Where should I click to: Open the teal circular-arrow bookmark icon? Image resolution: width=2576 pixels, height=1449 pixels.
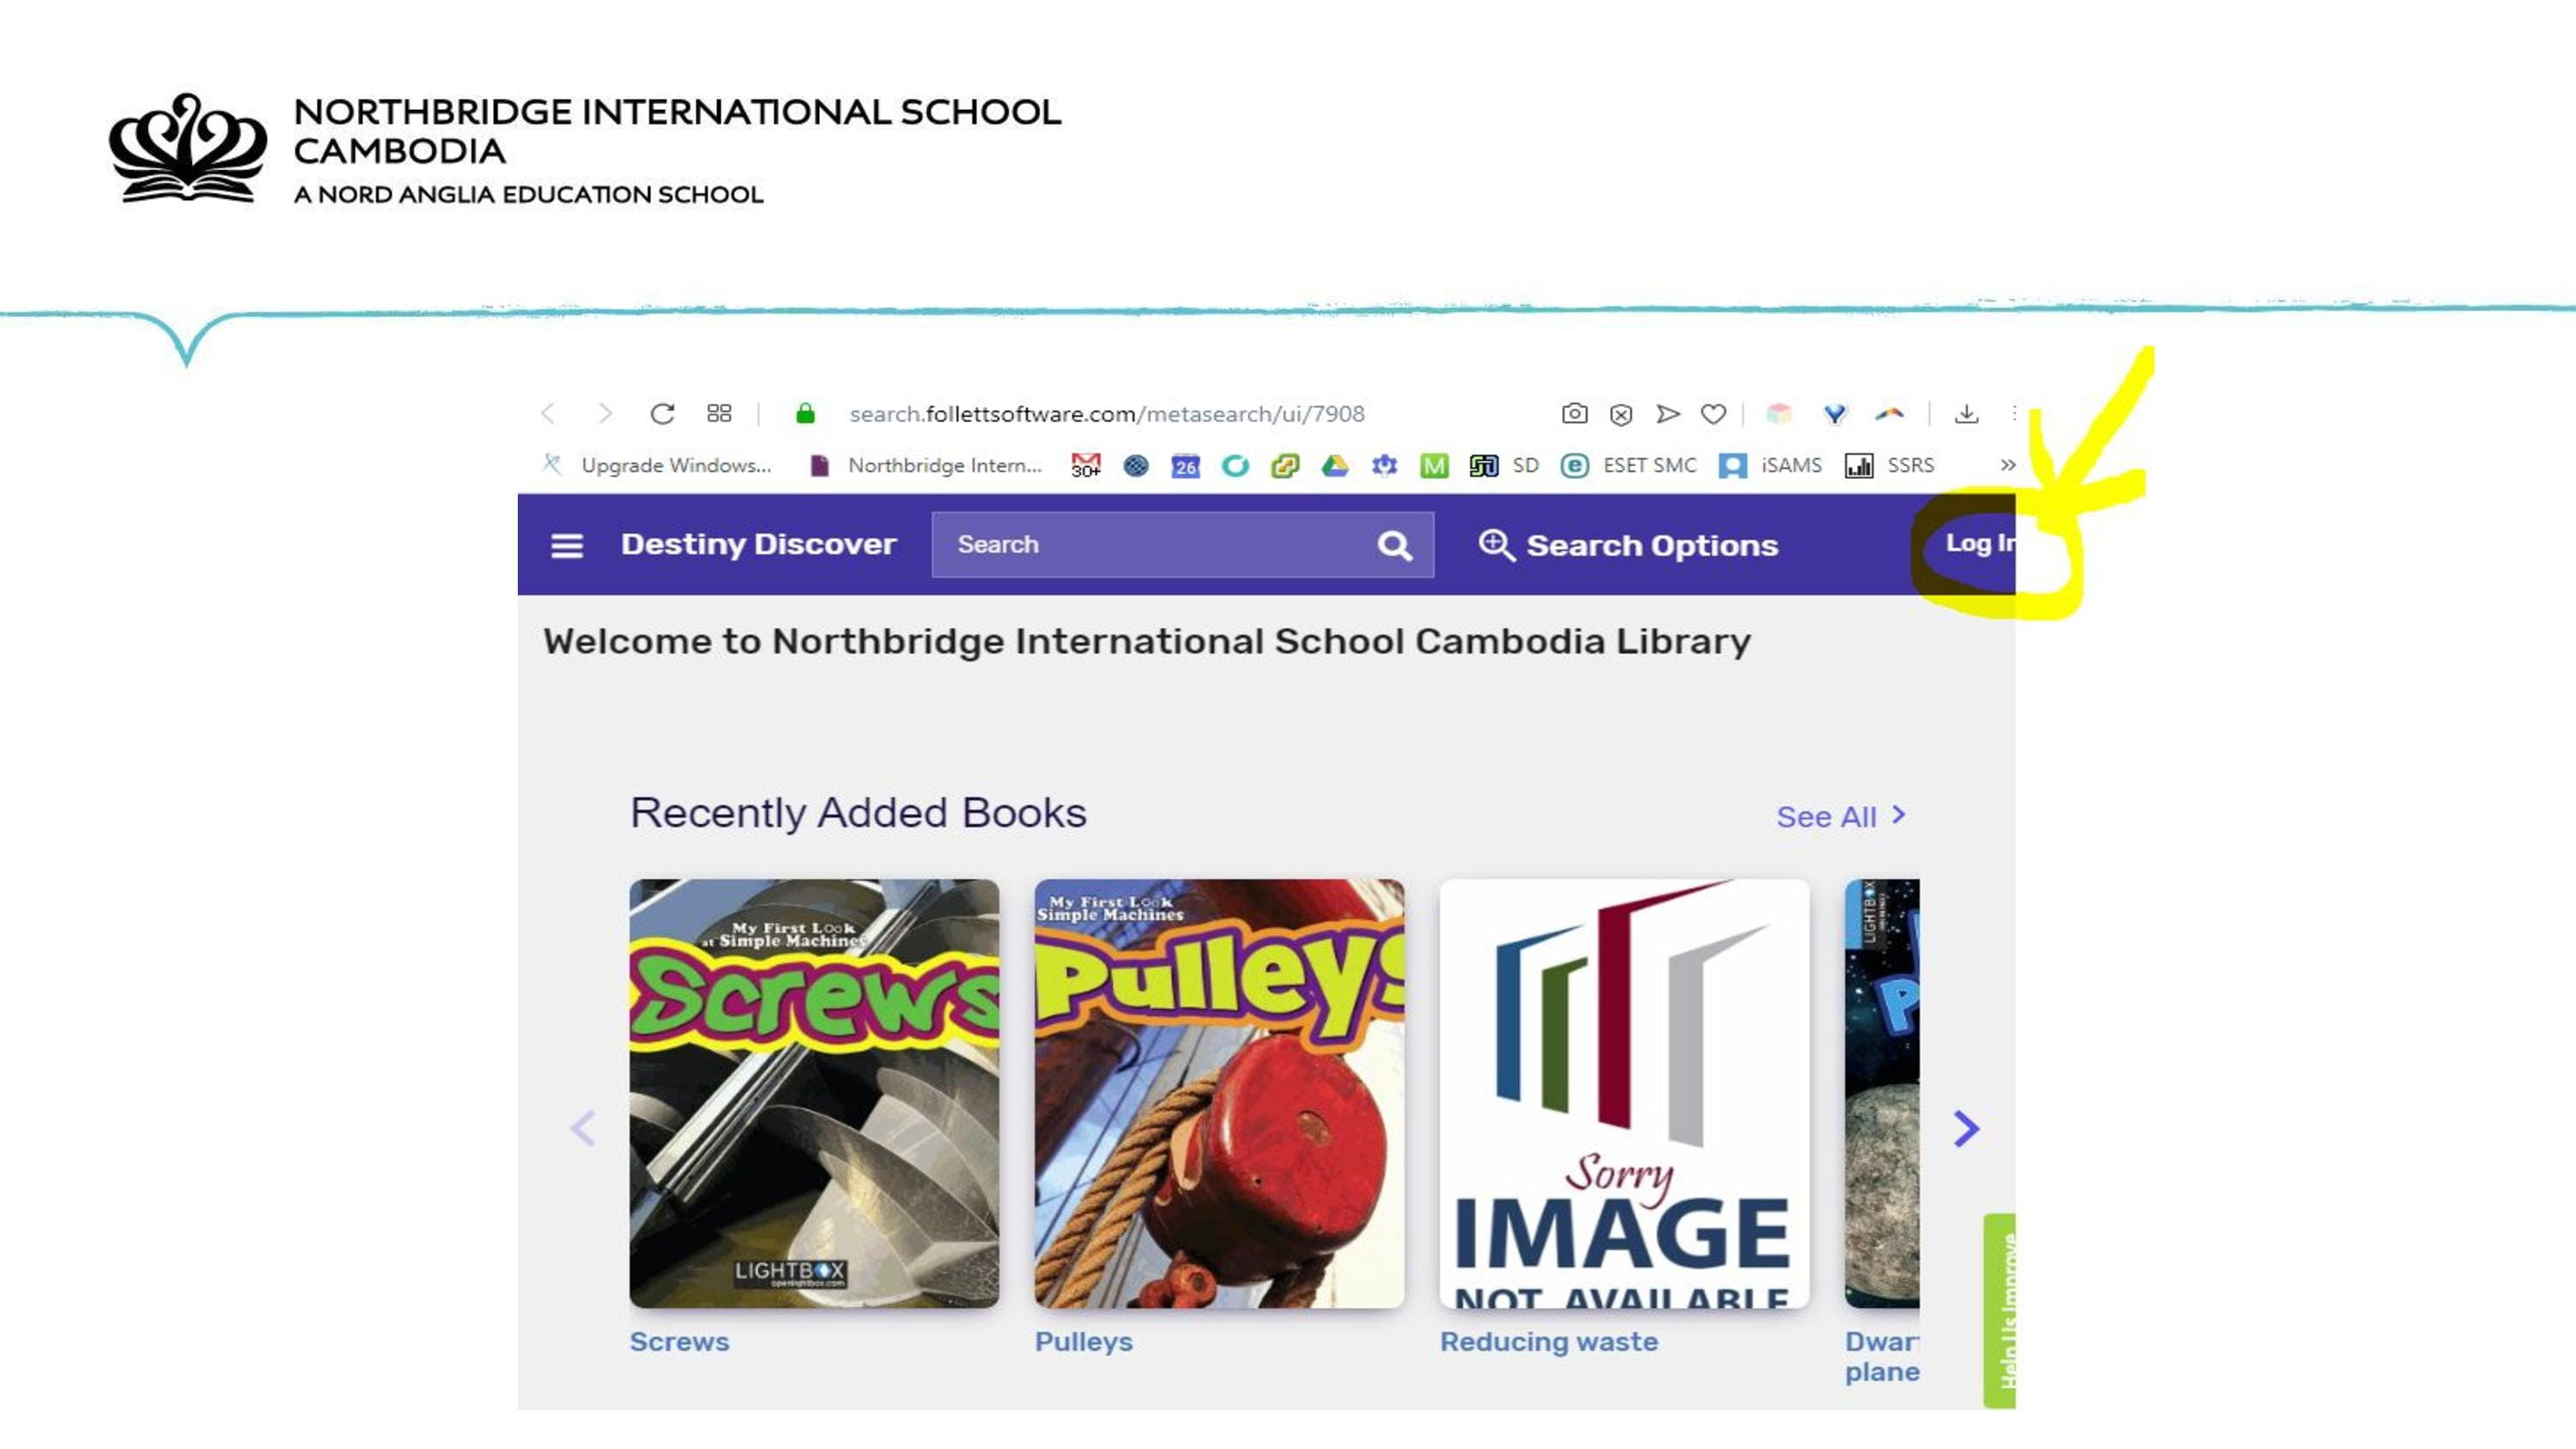tap(1235, 466)
